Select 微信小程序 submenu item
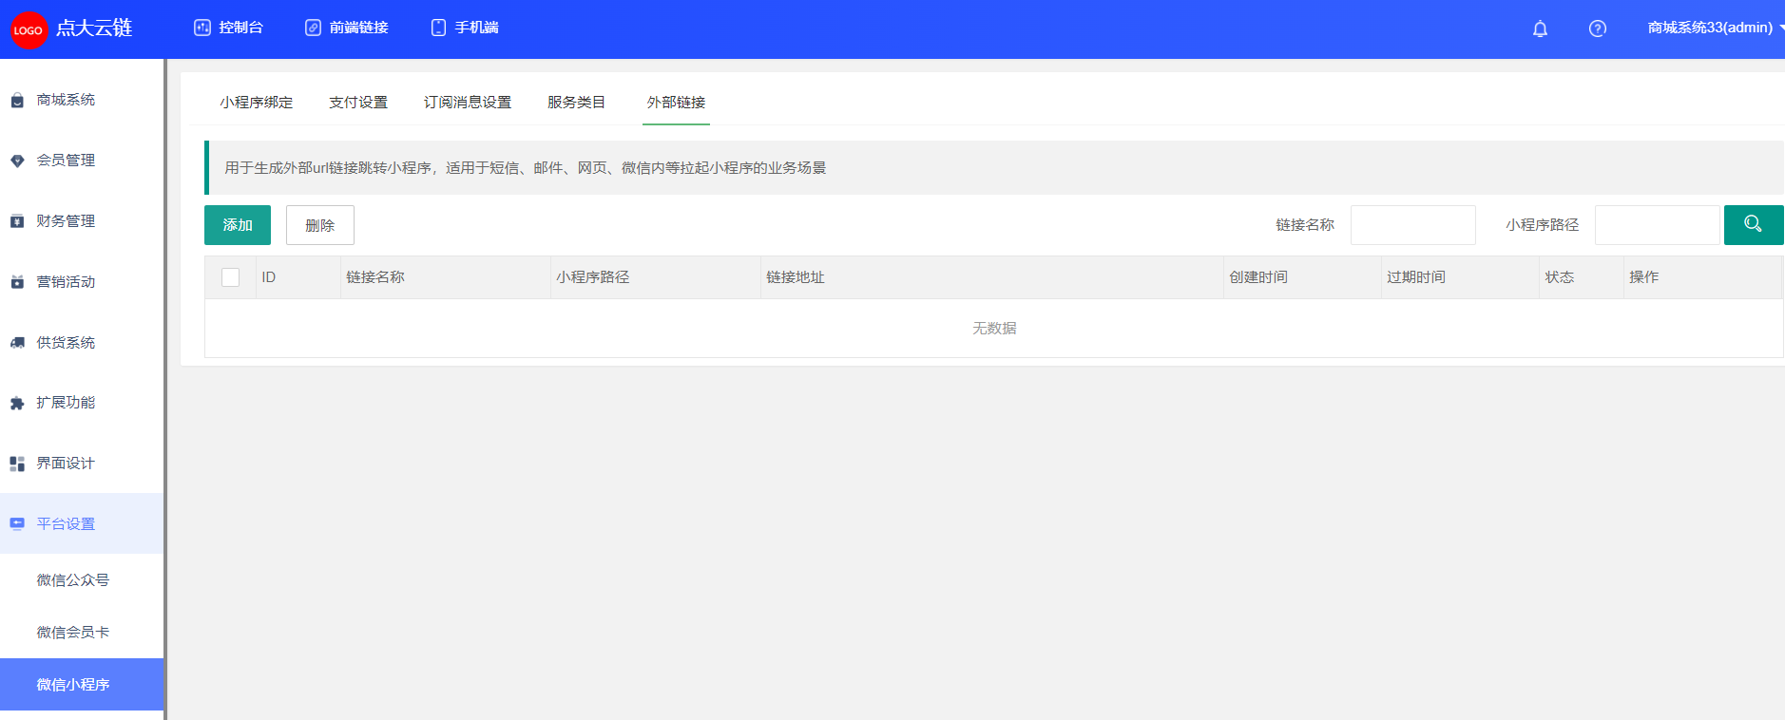Image resolution: width=1785 pixels, height=720 pixels. coord(82,684)
